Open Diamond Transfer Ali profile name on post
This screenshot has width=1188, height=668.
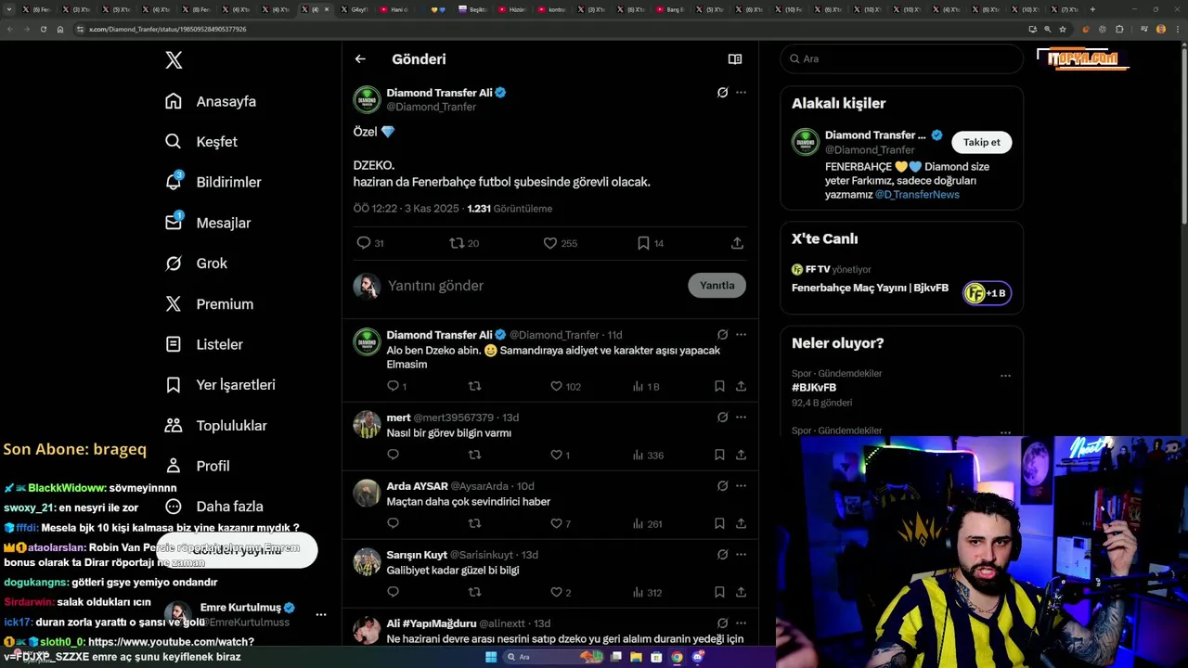439,93
